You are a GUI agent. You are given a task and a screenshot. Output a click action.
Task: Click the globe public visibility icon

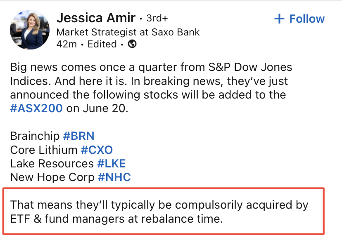(133, 44)
